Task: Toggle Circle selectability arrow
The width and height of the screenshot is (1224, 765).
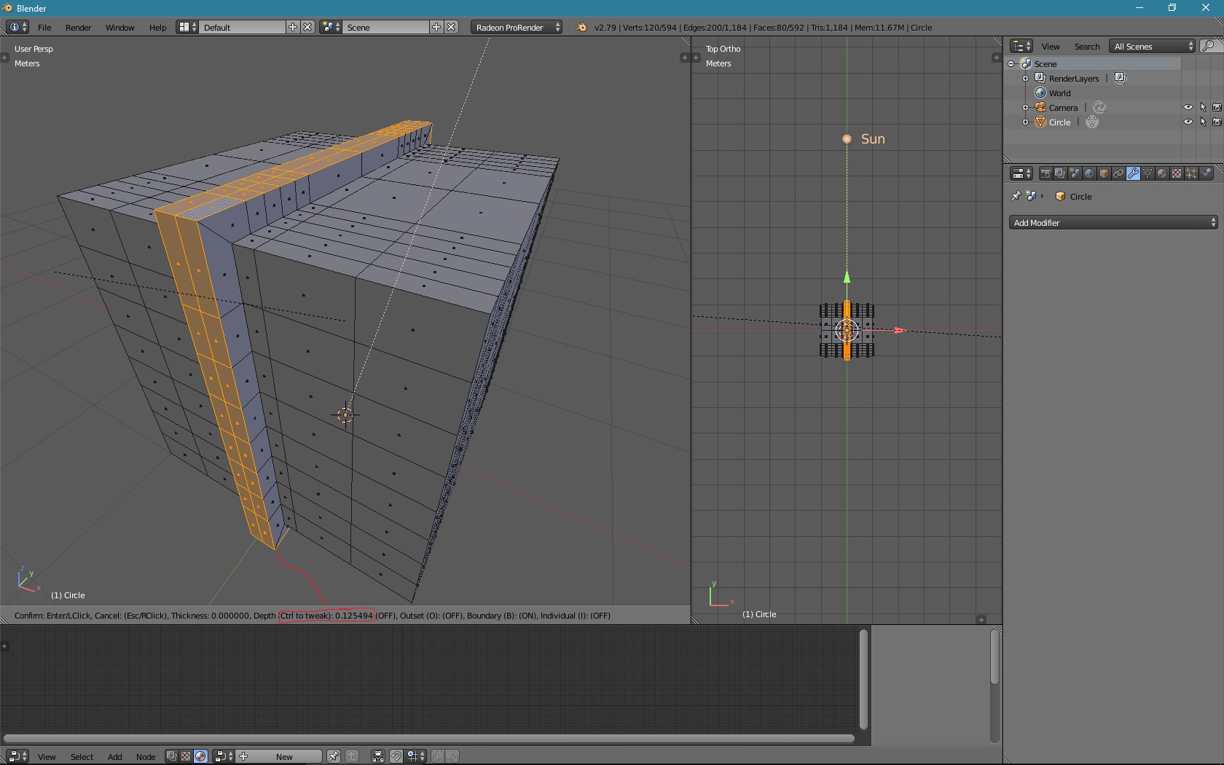Action: [1203, 122]
